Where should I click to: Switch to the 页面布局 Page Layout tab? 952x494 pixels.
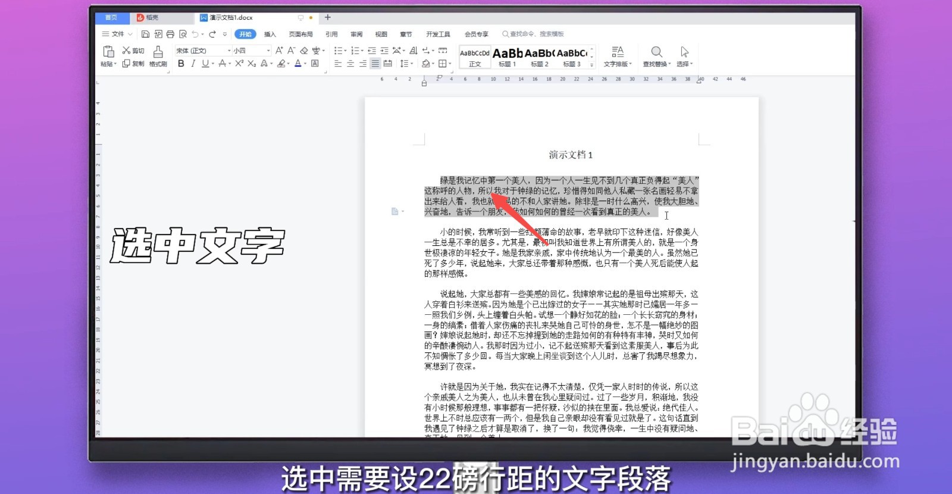pyautogui.click(x=300, y=34)
